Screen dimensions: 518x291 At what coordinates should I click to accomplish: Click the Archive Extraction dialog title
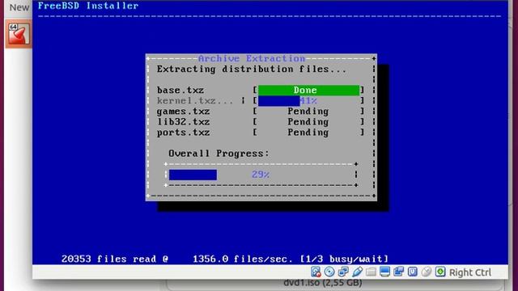click(252, 58)
